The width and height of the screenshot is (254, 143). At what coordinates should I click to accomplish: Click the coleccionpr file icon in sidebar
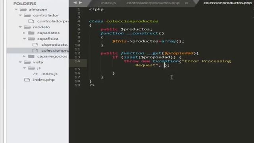[x=35, y=50]
